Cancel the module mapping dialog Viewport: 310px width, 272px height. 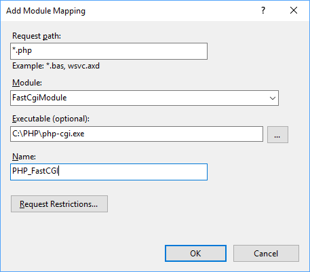pos(266,253)
